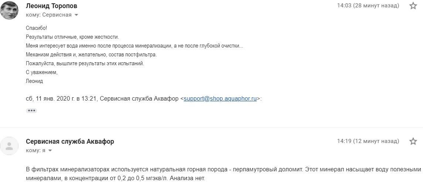This screenshot has width=423, height=182.
Task: Click the "кому: Сервисная" recipient label
Action: [48, 15]
